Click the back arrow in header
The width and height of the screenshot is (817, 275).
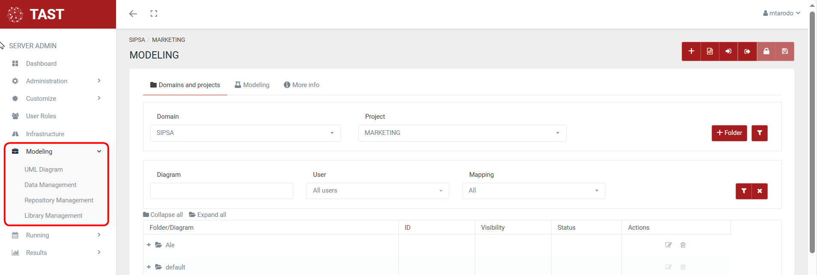[133, 14]
